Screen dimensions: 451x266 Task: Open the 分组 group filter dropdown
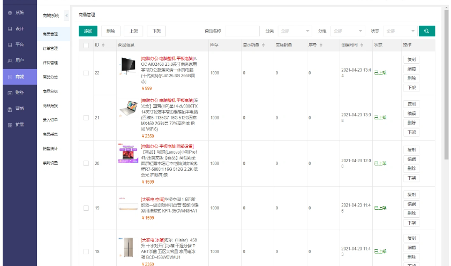pos(348,31)
